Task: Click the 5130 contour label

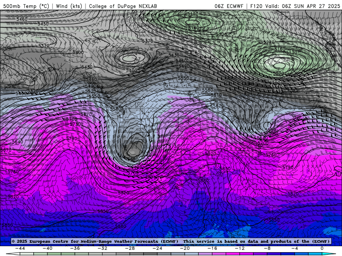Action: [x=292, y=52]
